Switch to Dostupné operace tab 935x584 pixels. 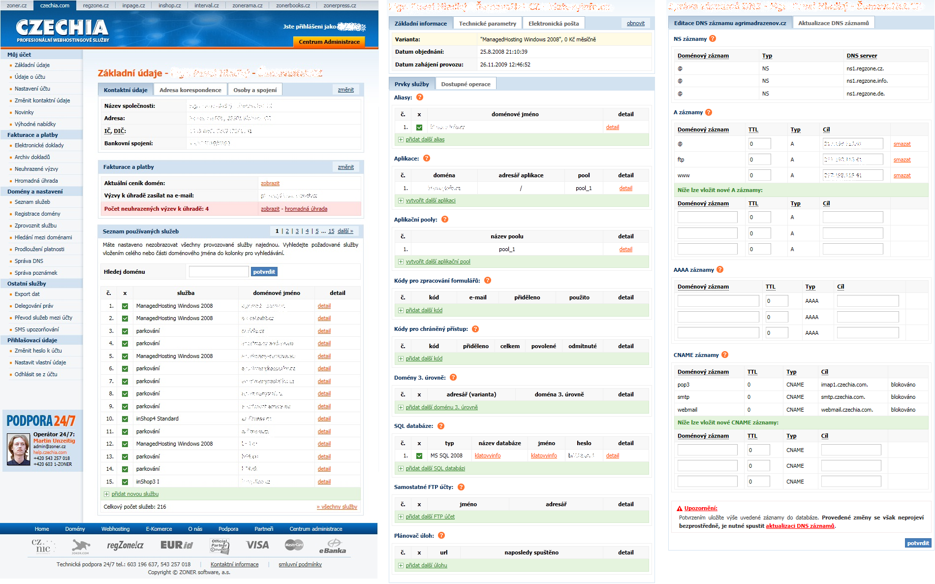tap(466, 84)
